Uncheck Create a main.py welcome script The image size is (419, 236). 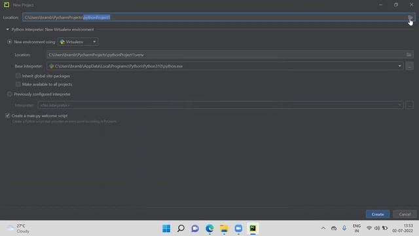[x=7, y=115]
